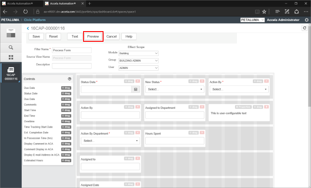Remove the Status Date field with red X
The image size is (311, 188).
(x=138, y=82)
